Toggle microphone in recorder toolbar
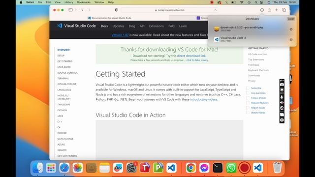 282,97
